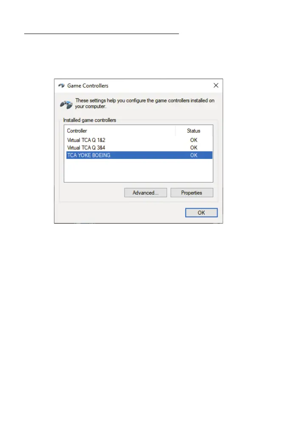This screenshot has height=434, width=289.
Task: Close the Game Controllers dialog
Action: (x=216, y=85)
